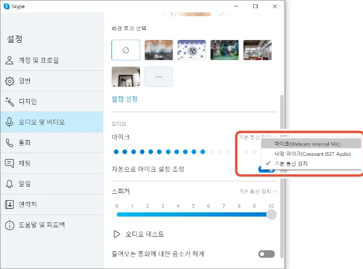Click the contacts icon for 연락처
363x269 pixels.
tap(9, 205)
